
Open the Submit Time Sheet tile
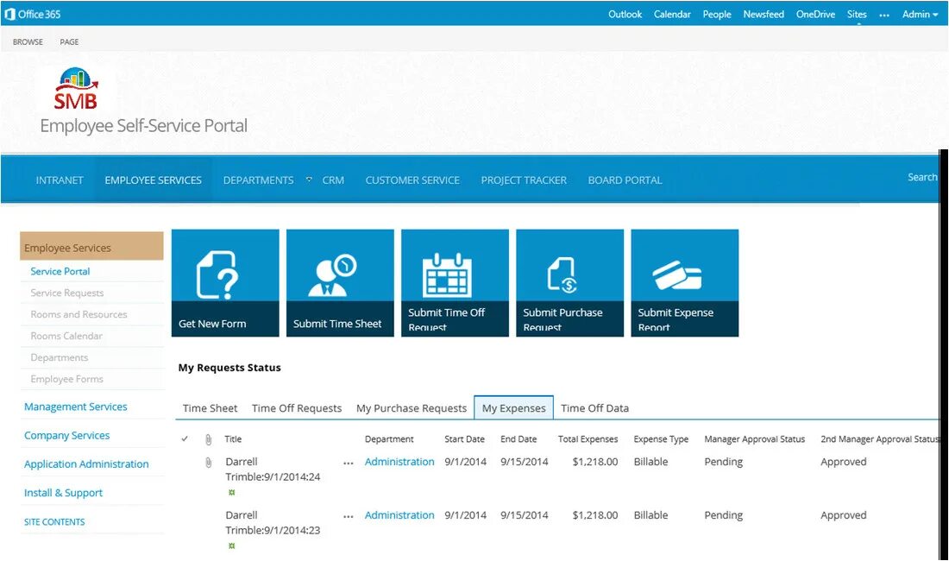(x=340, y=282)
